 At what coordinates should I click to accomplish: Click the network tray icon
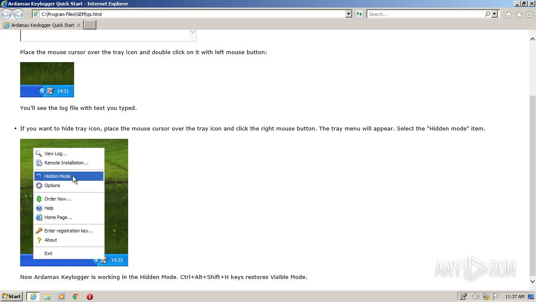(486, 297)
